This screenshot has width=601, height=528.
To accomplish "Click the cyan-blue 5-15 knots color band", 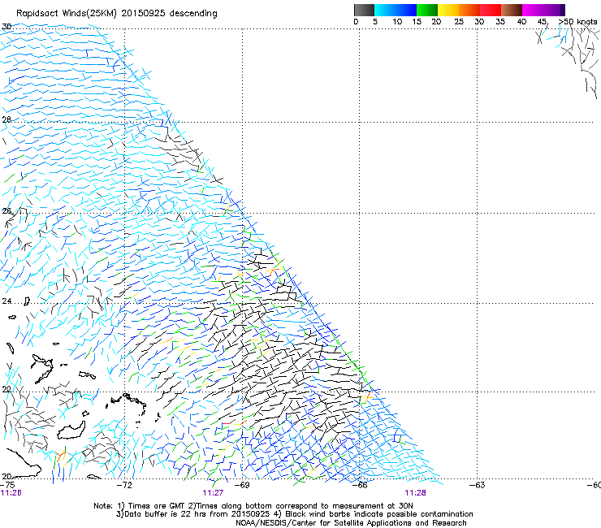I will click(396, 10).
